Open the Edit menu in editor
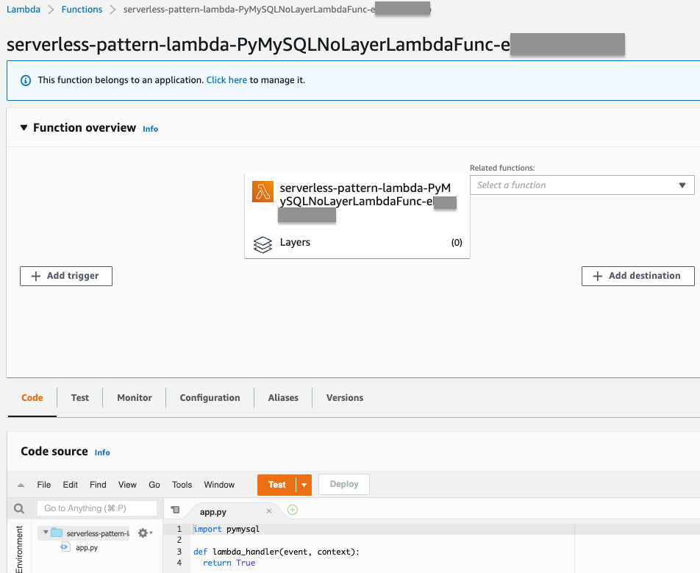 click(70, 485)
